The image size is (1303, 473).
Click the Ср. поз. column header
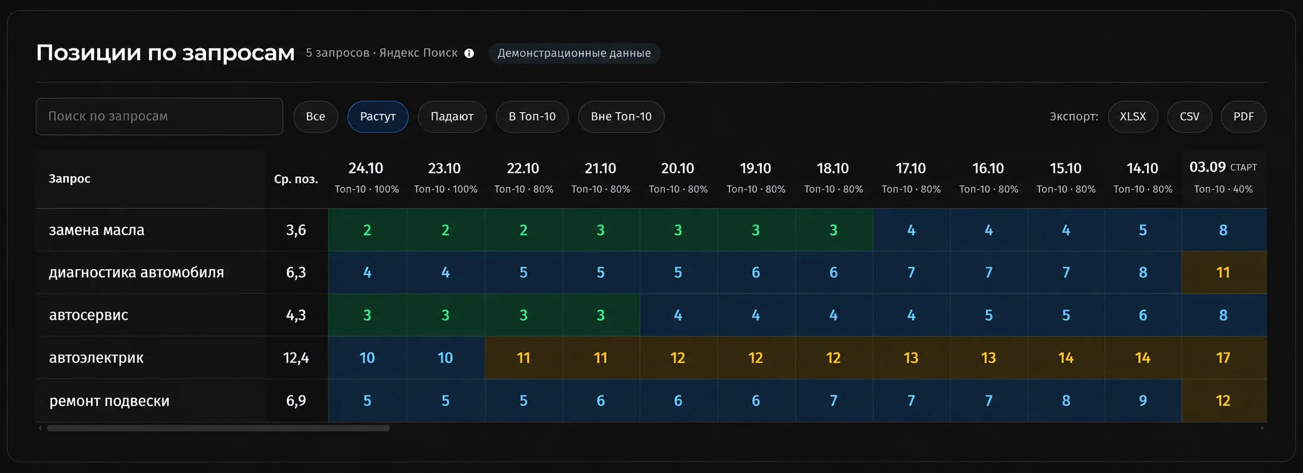pos(296,179)
